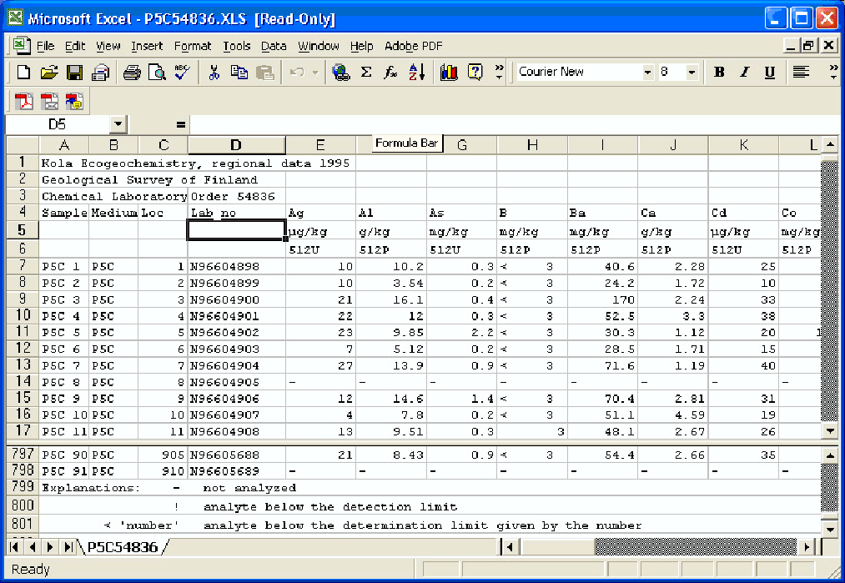Select column D header
Viewport: 845px width, 583px height.
click(236, 145)
